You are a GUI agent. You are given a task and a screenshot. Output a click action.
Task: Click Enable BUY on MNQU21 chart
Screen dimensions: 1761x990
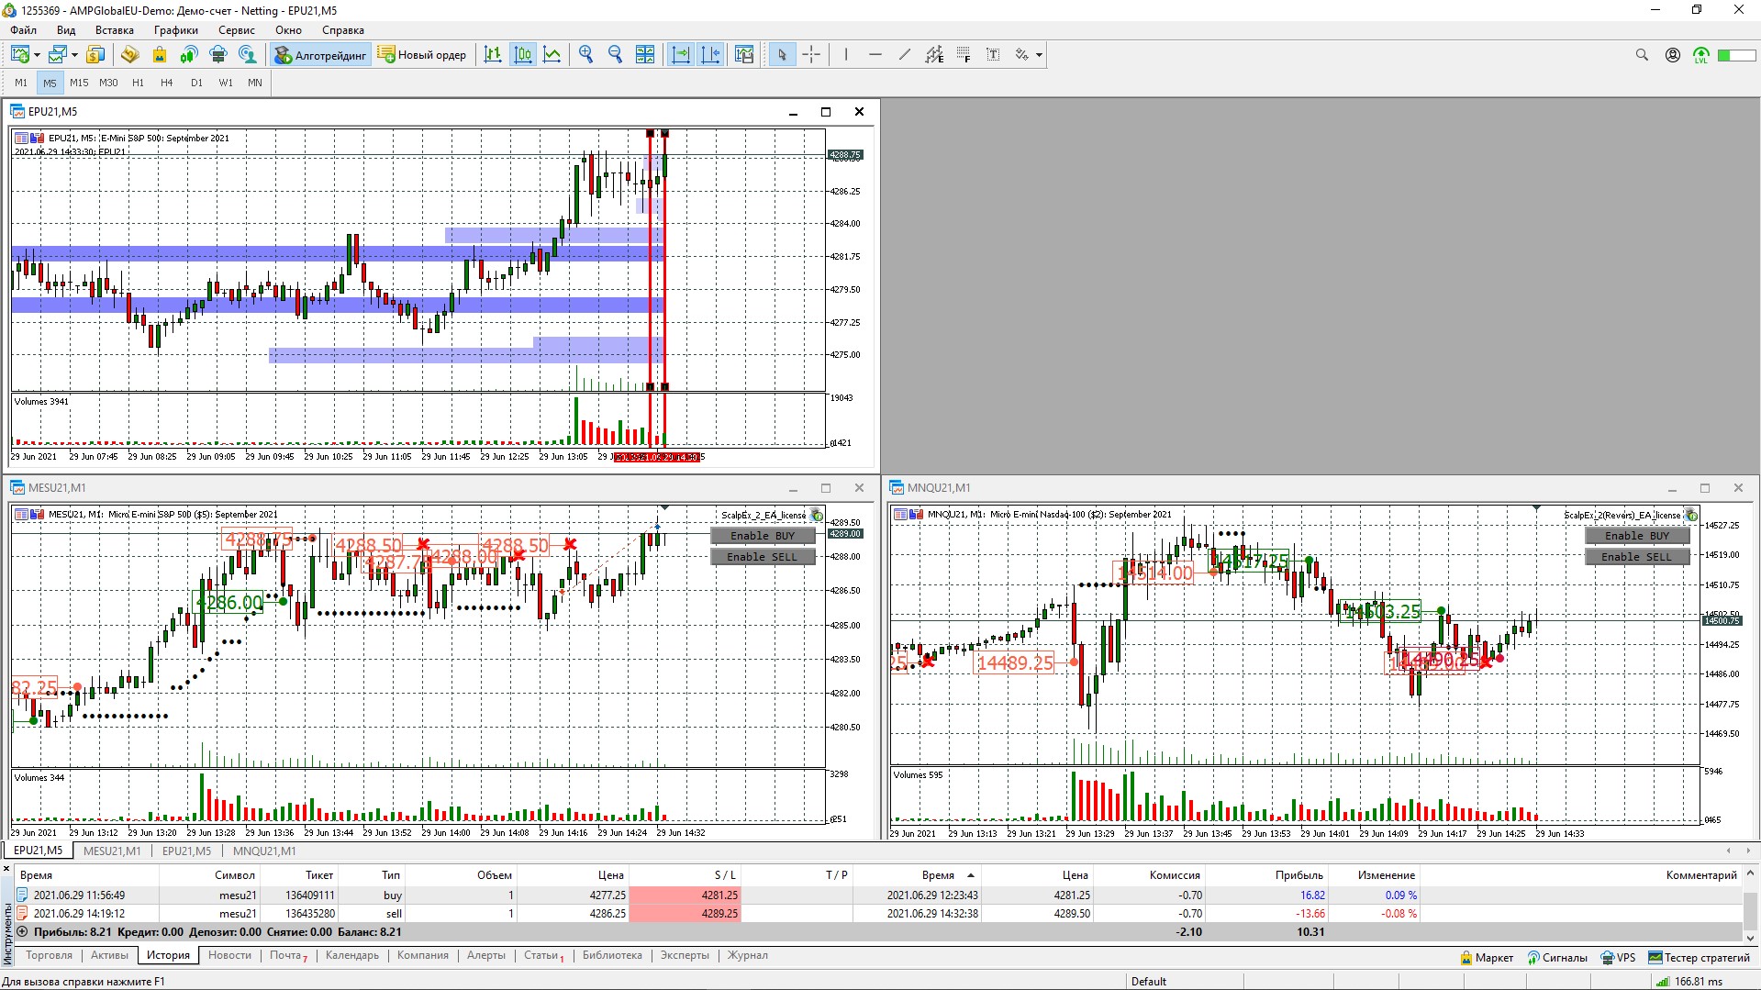[x=1637, y=536]
